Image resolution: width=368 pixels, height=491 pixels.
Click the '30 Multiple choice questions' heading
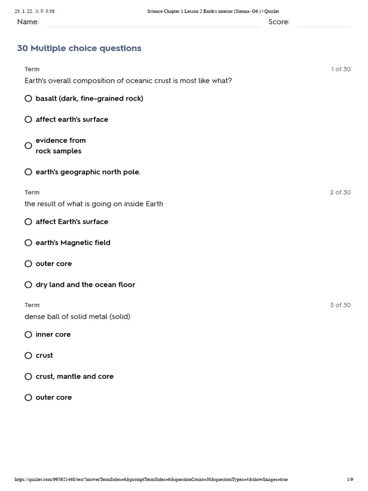pos(79,48)
